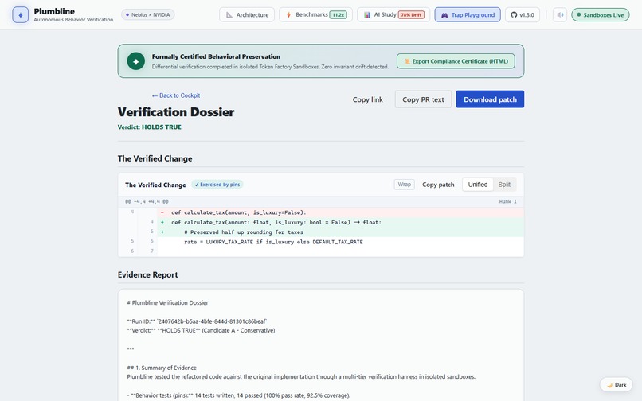Open the GitHub v1.3.0 link
The image size is (642, 401).
(523, 15)
